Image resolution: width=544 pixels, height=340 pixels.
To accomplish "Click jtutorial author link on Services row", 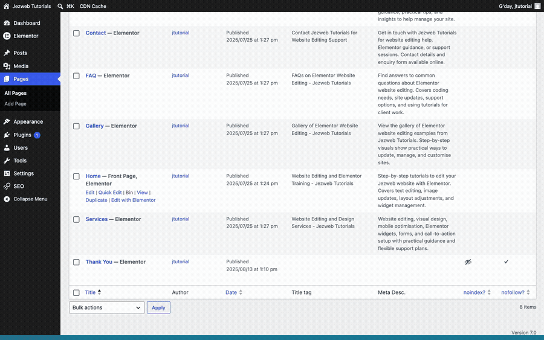I will tap(180, 219).
